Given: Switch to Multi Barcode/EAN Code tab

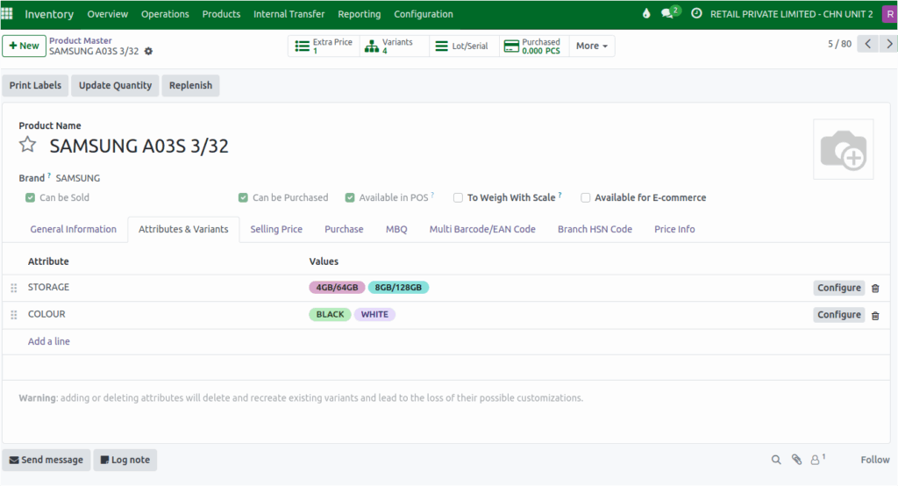Looking at the screenshot, I should click(x=482, y=229).
